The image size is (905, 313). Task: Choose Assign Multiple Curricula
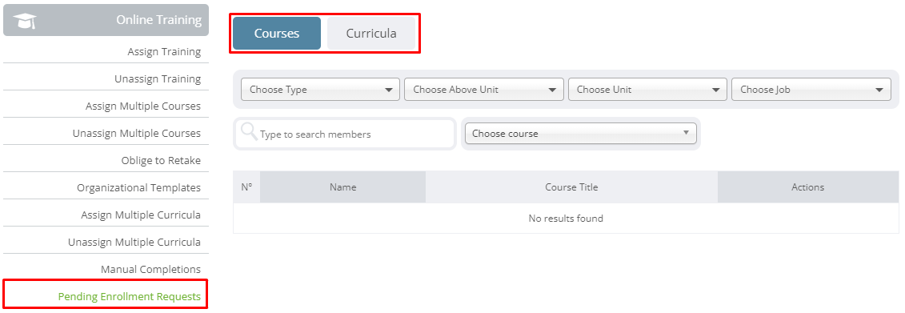(x=141, y=215)
